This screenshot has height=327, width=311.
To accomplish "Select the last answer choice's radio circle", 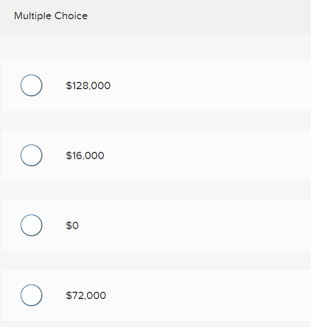I will (31, 295).
